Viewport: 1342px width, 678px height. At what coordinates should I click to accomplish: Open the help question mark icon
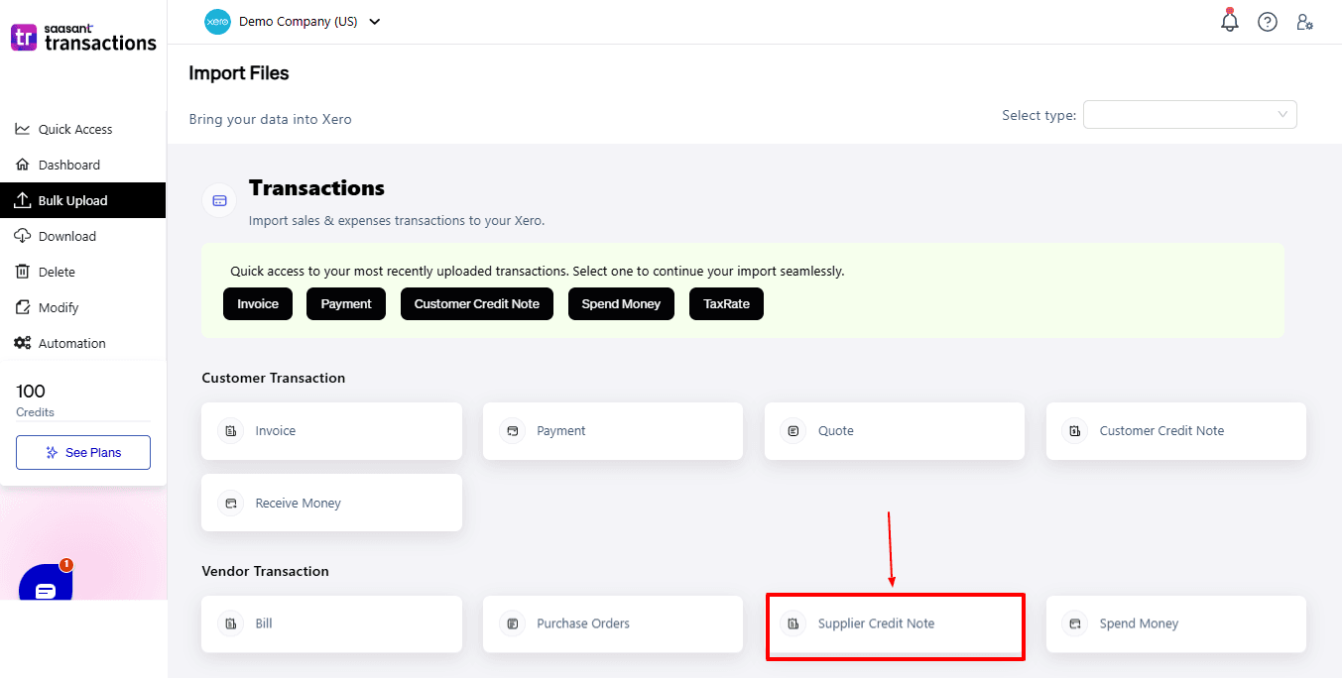1268,22
